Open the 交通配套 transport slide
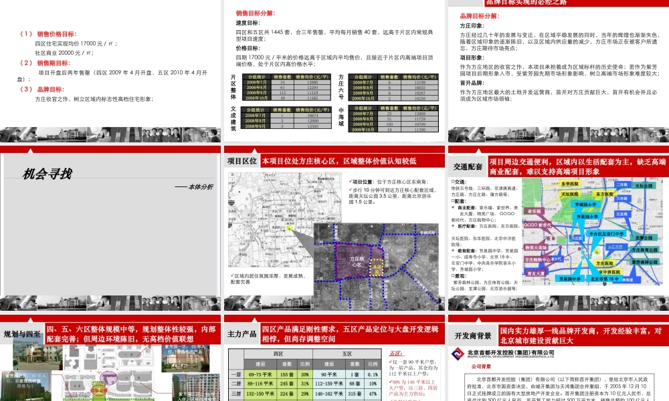669x401 pixels. [x=559, y=228]
